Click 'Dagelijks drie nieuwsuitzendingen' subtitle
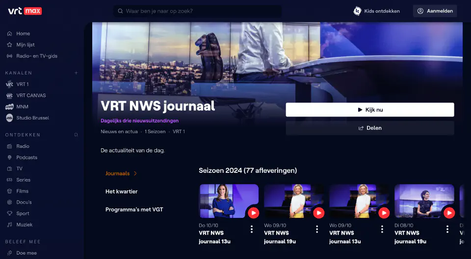This screenshot has width=471, height=259. [x=139, y=121]
